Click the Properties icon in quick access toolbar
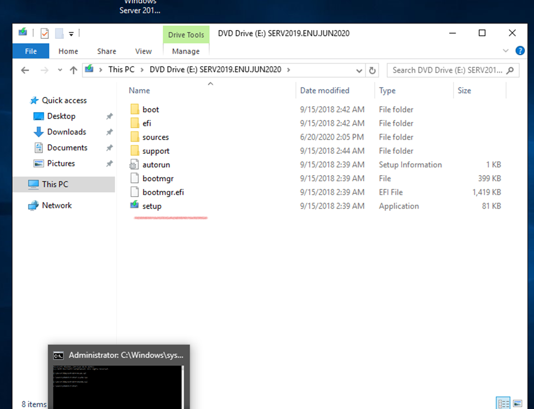The width and height of the screenshot is (534, 409). [x=44, y=34]
